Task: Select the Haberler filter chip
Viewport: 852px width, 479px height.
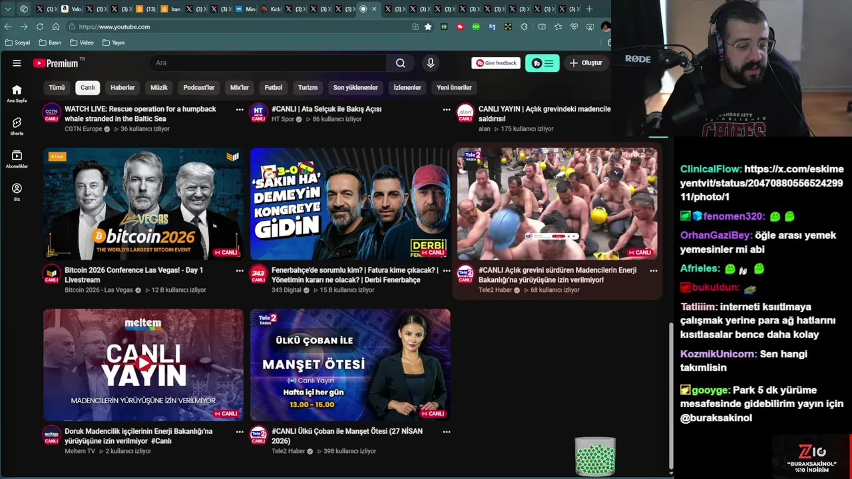Action: 122,88
